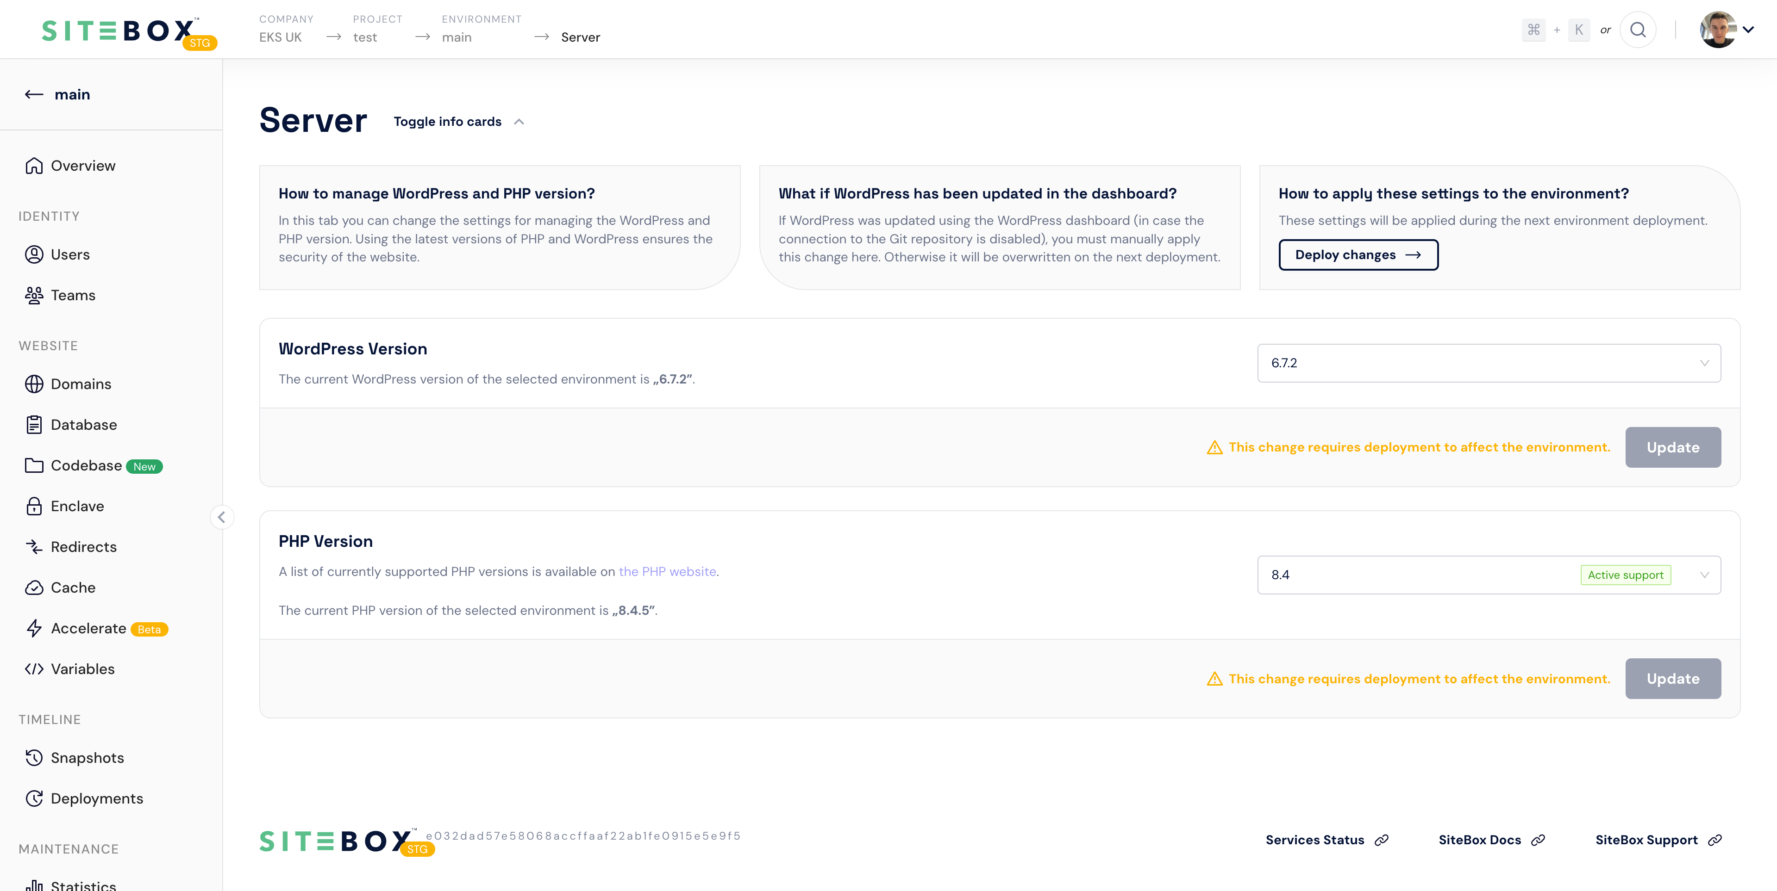Click the Deployments clock icon

(x=34, y=798)
